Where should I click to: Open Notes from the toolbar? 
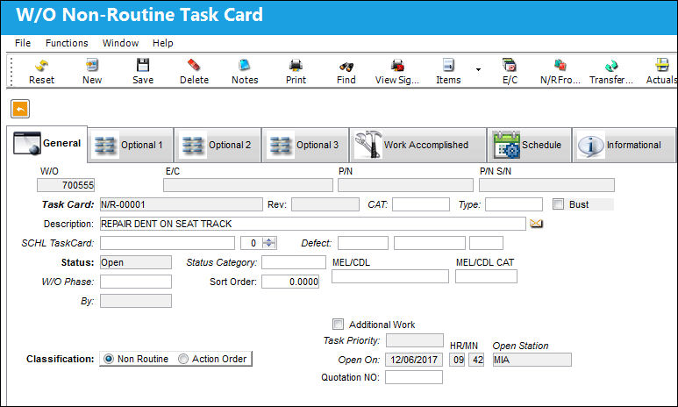click(x=245, y=65)
